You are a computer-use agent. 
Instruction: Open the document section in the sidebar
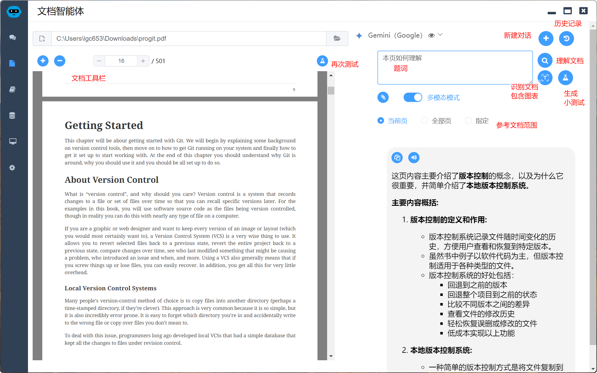pos(12,63)
